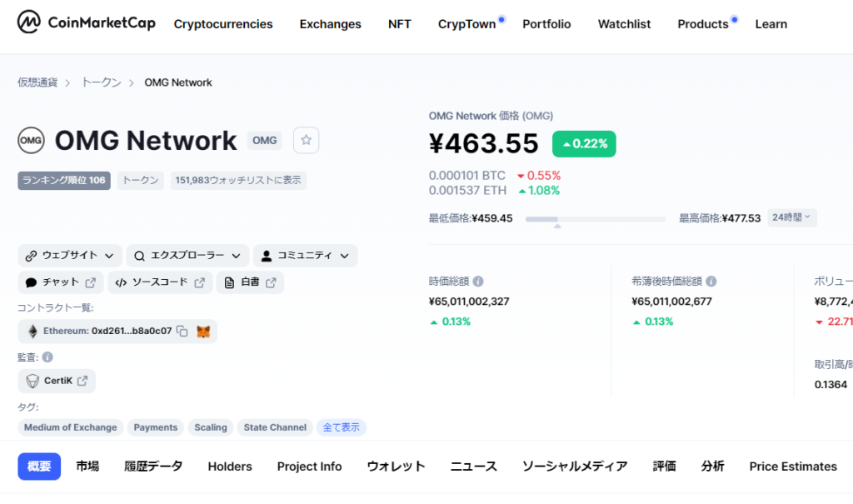Viewport: 853px width, 504px height.
Task: Expand the コミュニティ dropdown
Action: [305, 256]
